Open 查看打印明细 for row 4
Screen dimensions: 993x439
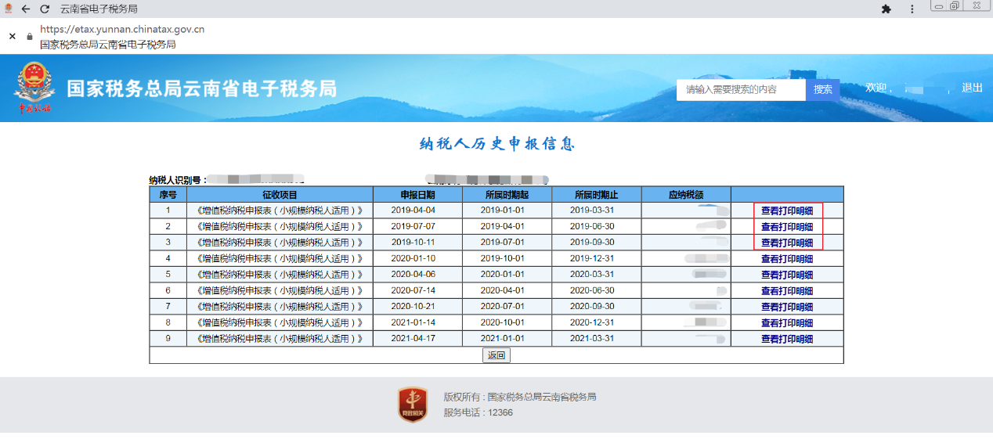(x=787, y=259)
